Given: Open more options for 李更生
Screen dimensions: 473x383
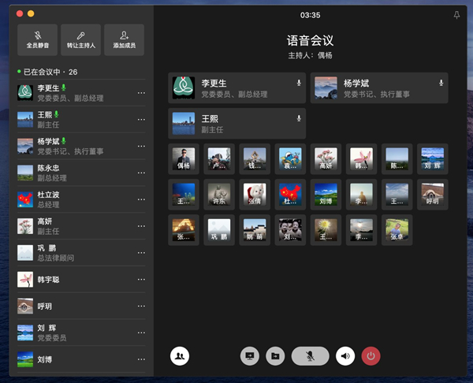Looking at the screenshot, I should [x=141, y=93].
